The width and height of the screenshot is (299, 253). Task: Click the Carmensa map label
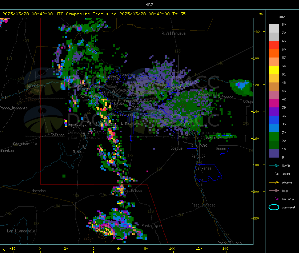203,168
